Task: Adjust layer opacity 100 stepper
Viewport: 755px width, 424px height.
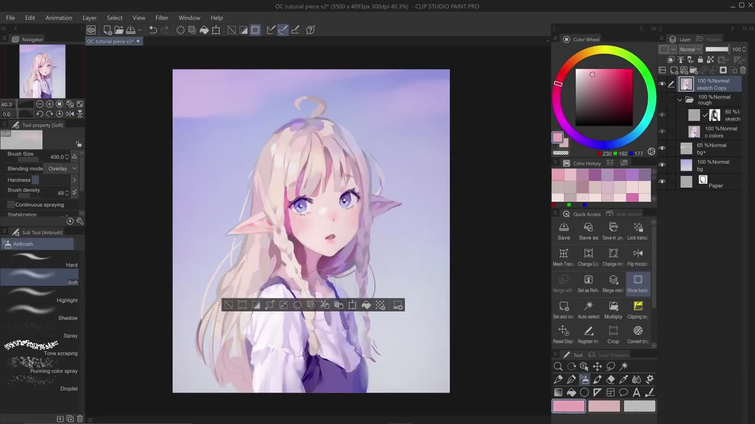Action: (x=744, y=49)
